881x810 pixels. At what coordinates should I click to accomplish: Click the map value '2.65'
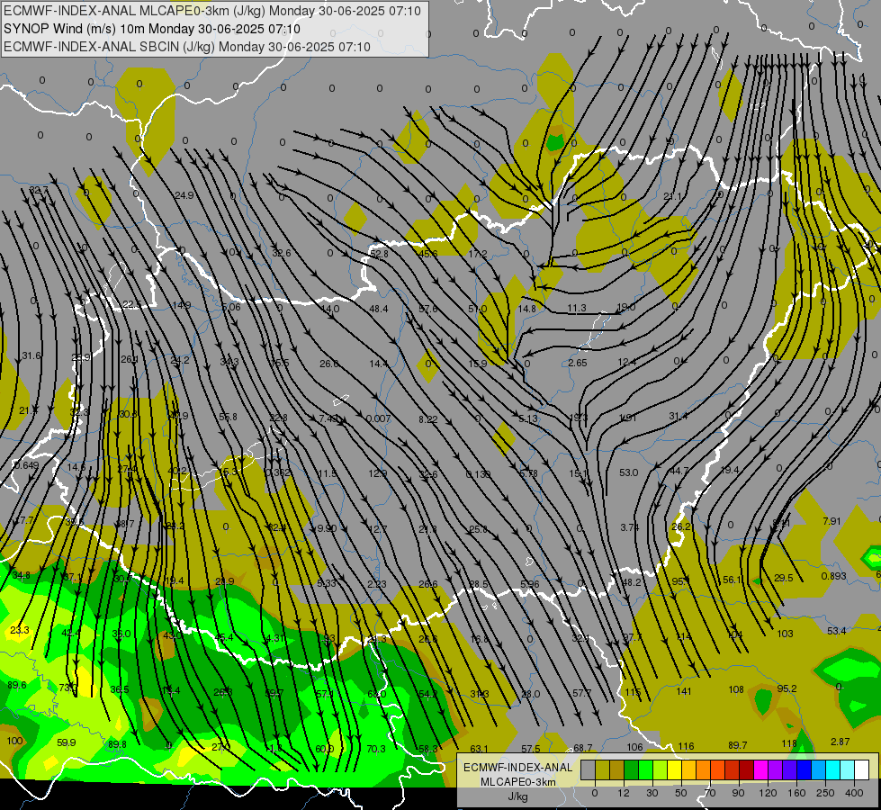(577, 363)
